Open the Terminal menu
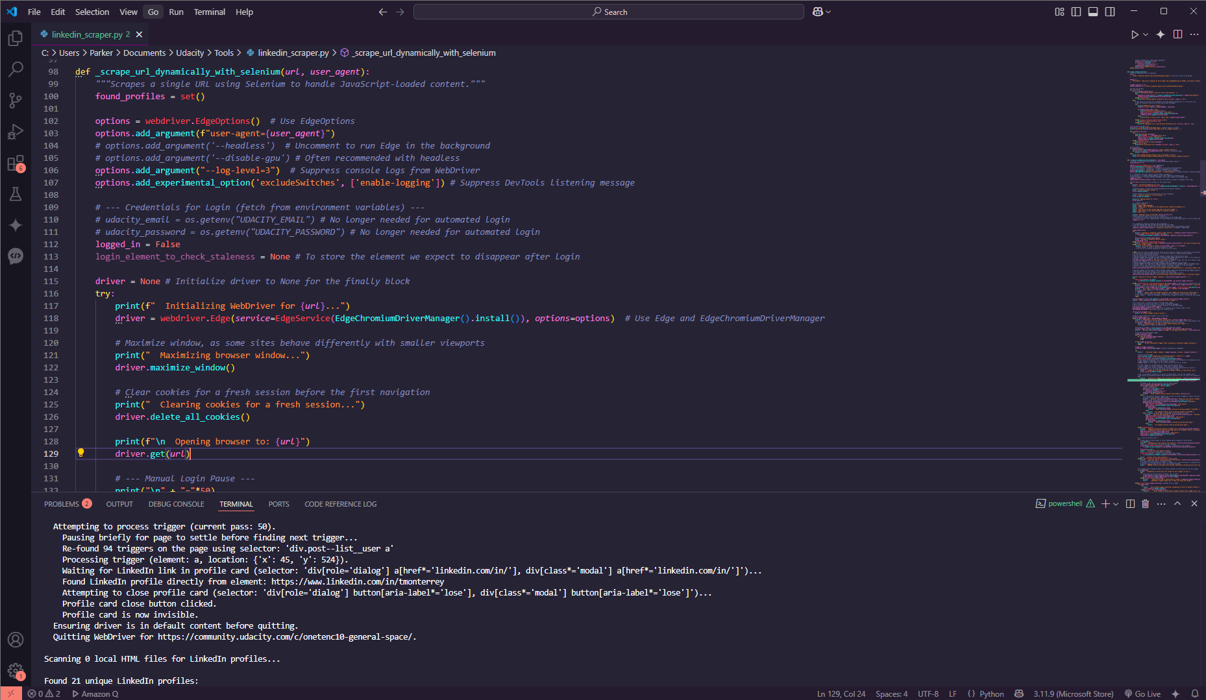Screen dimensions: 1206x700 coord(210,12)
